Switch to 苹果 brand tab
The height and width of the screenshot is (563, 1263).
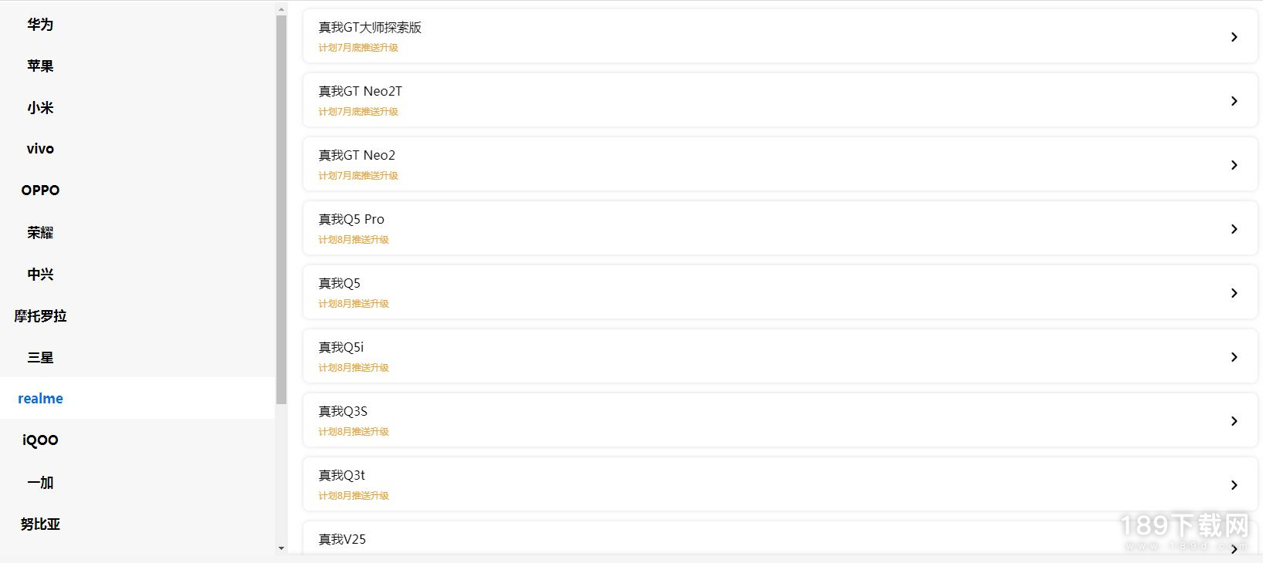pyautogui.click(x=40, y=66)
